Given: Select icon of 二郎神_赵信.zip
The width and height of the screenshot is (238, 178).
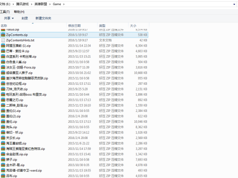Looking at the screenshot, I should click(x=3, y=105).
